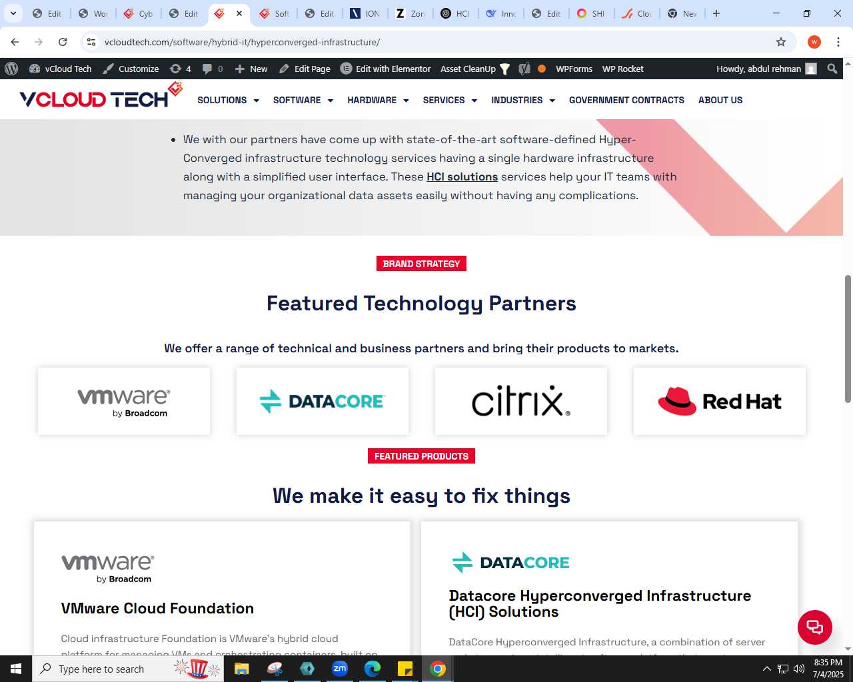Switch to the ION browser tab

(x=365, y=13)
